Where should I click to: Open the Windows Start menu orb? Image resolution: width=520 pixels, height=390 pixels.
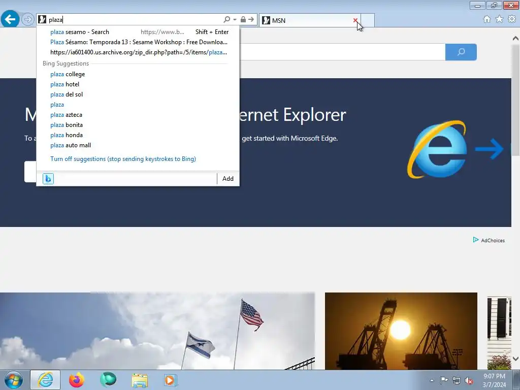coord(14,380)
